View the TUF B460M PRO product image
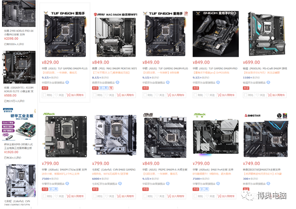 (x=216, y=34)
